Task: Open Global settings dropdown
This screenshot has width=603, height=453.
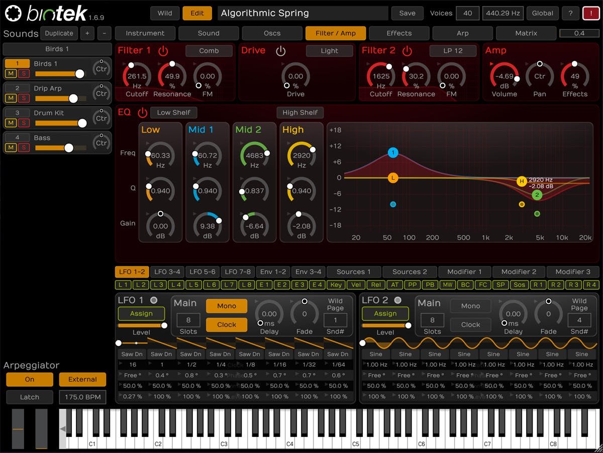Action: 542,13
